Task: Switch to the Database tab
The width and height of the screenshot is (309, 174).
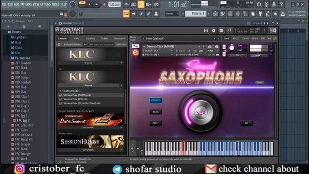Action: tap(91, 39)
